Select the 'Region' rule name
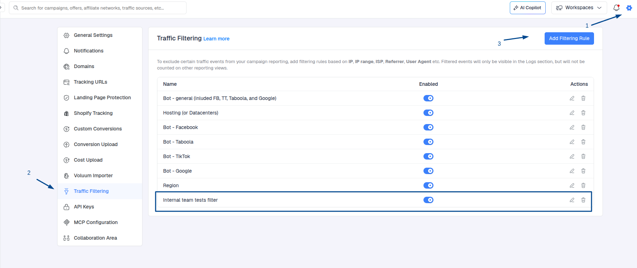637x268 pixels. point(171,185)
